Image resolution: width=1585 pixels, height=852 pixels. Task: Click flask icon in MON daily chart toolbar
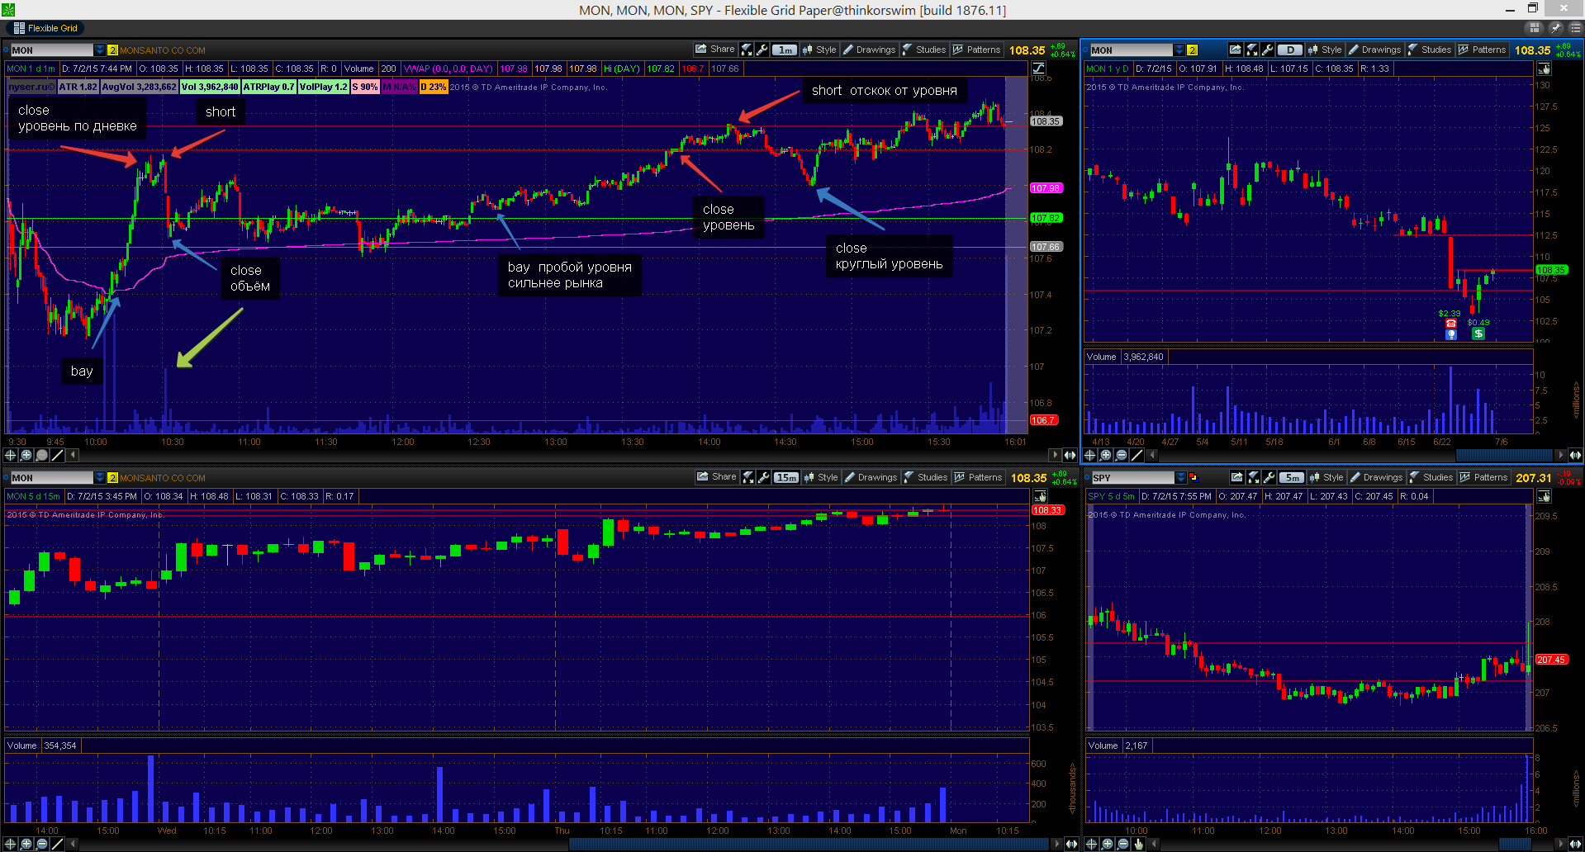click(x=1252, y=50)
